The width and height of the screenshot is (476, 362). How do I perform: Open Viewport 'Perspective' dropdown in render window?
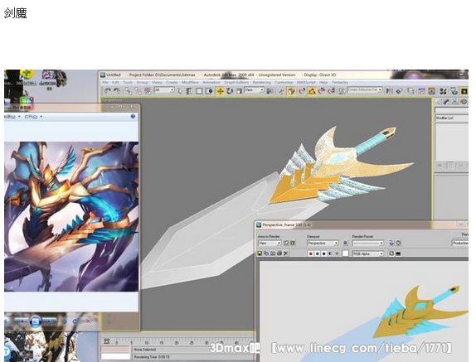pos(323,244)
